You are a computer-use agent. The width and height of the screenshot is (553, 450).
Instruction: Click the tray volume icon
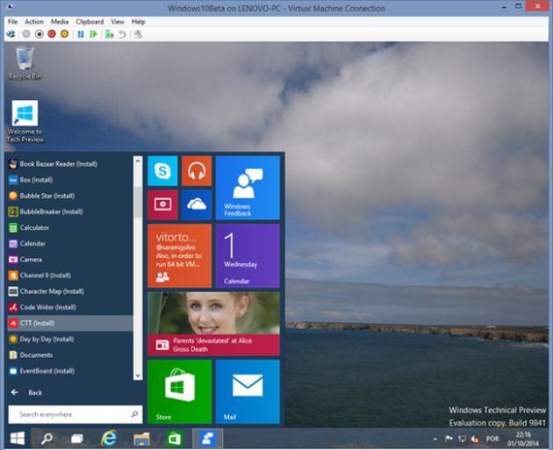click(475, 439)
